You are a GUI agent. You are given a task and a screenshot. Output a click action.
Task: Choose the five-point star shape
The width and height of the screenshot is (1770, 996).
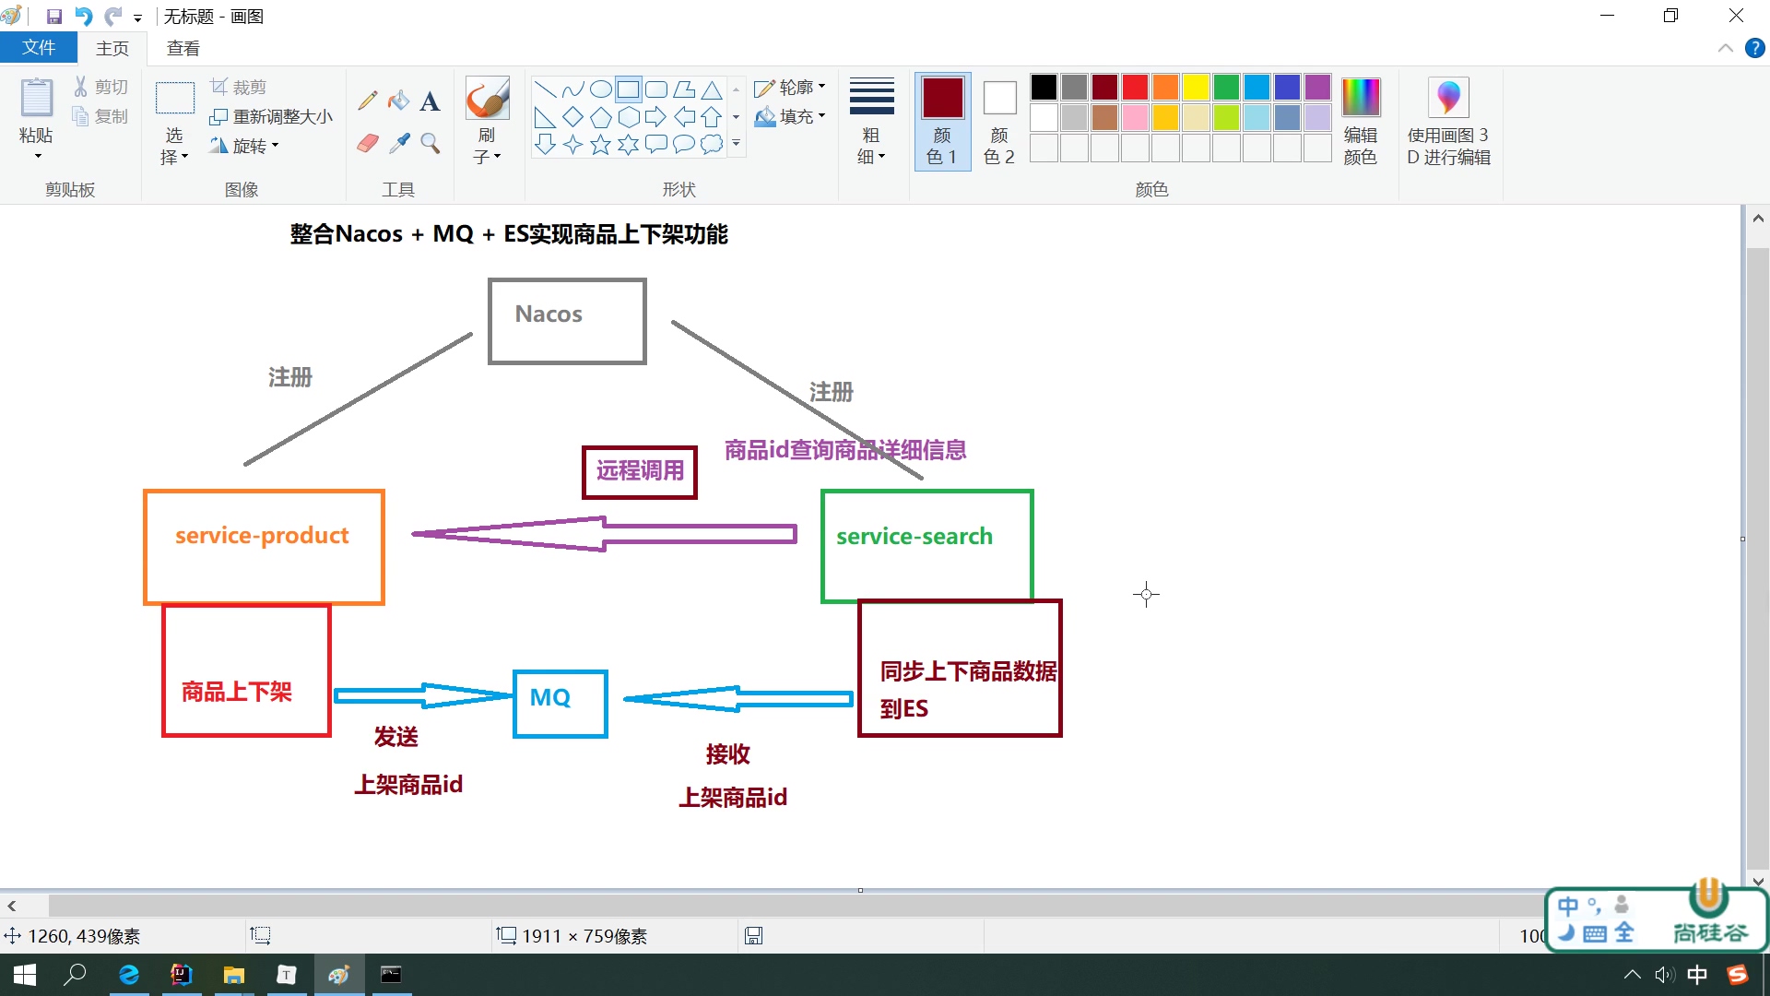pos(600,145)
